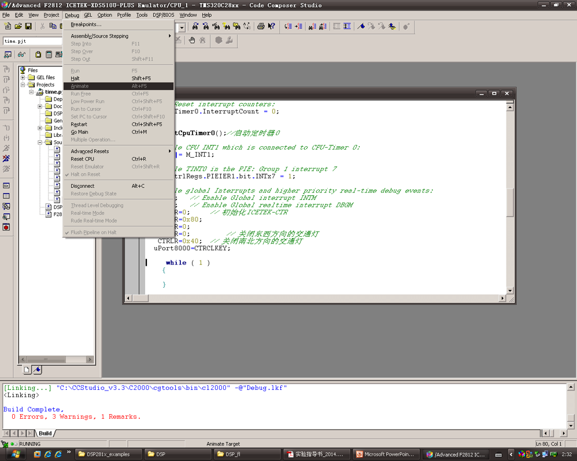The height and width of the screenshot is (461, 577).
Task: Expand the GEL files tree node
Action: tap(23, 77)
